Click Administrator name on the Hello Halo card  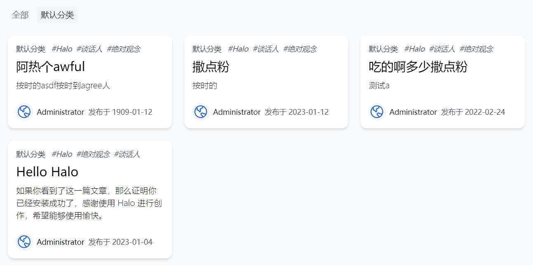tap(61, 242)
